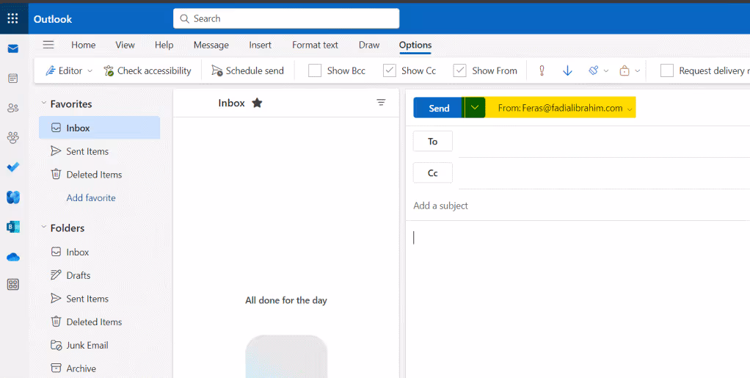Viewport: 750px width, 378px height.
Task: Open More apps grid icon
Action: pos(13,285)
